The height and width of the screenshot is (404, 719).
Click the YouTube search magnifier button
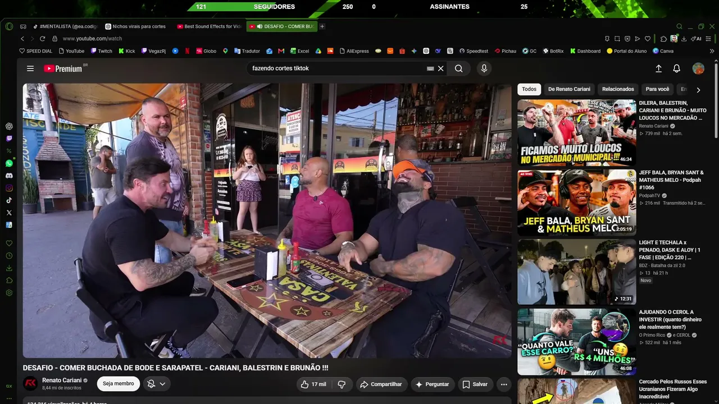tap(459, 68)
